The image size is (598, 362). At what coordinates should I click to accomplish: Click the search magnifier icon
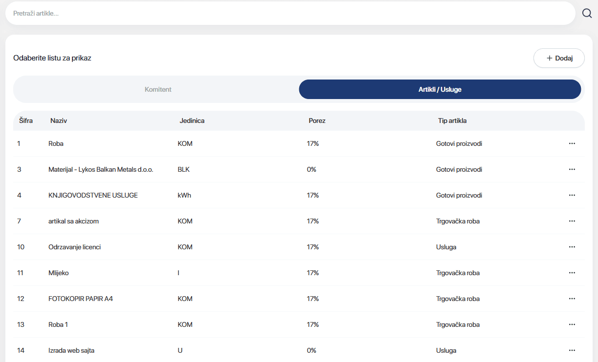587,13
